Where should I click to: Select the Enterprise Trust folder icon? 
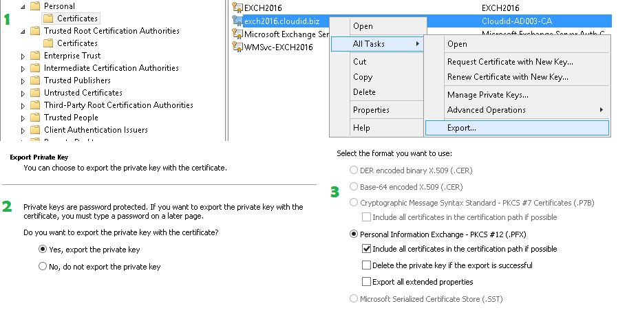tap(36, 56)
